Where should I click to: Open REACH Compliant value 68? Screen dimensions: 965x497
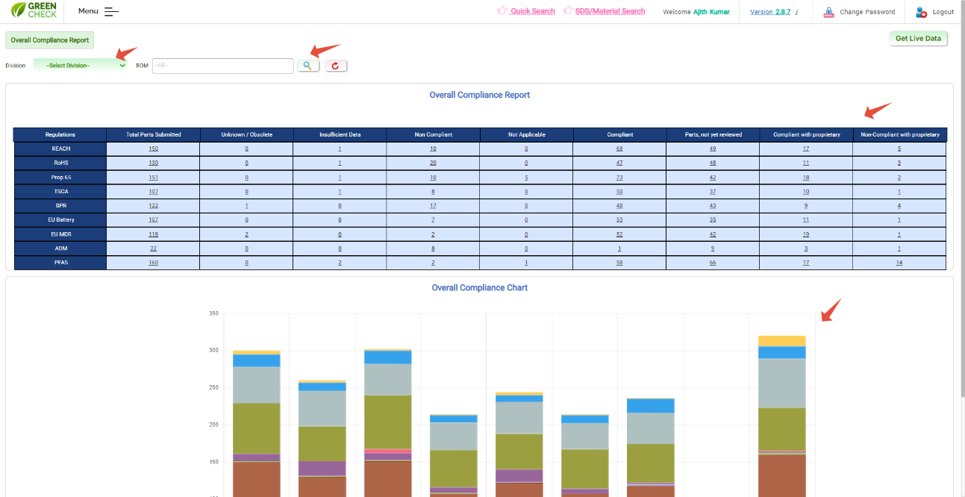click(x=619, y=149)
